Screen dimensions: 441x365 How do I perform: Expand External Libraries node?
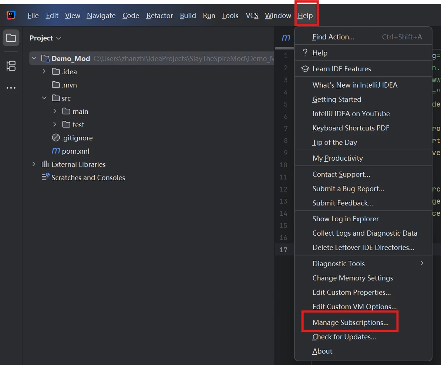(33, 164)
